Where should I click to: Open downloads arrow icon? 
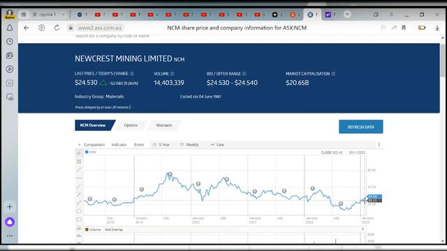437,28
